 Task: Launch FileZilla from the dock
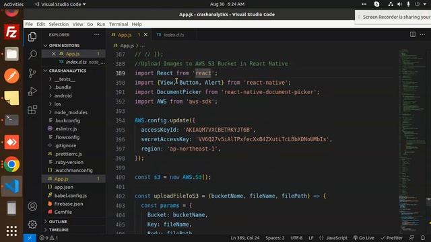point(11,32)
